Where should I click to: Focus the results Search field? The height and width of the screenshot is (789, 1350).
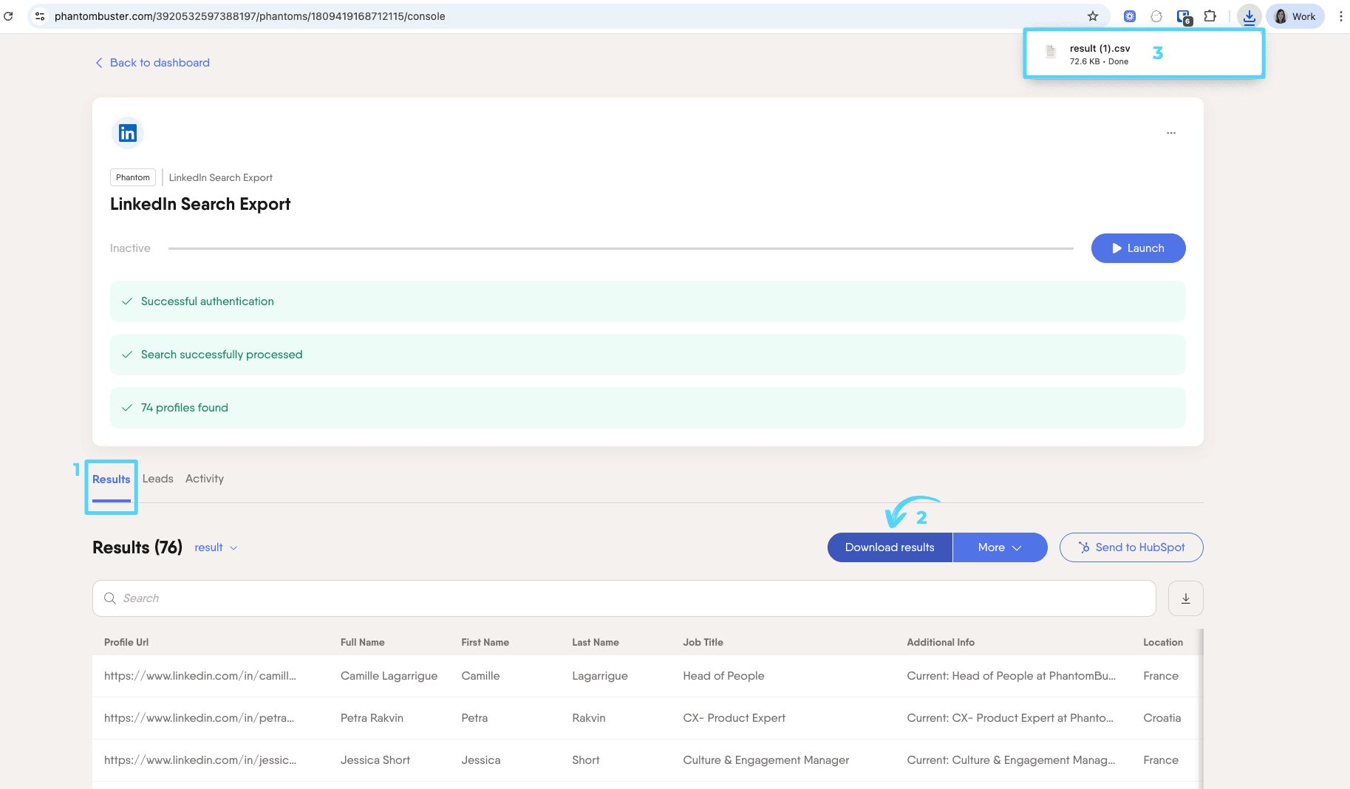click(624, 598)
